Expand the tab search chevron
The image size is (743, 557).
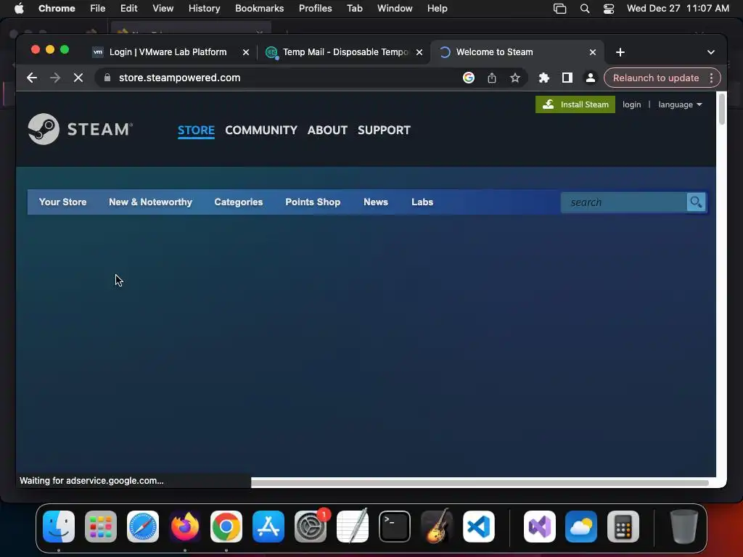pyautogui.click(x=711, y=52)
